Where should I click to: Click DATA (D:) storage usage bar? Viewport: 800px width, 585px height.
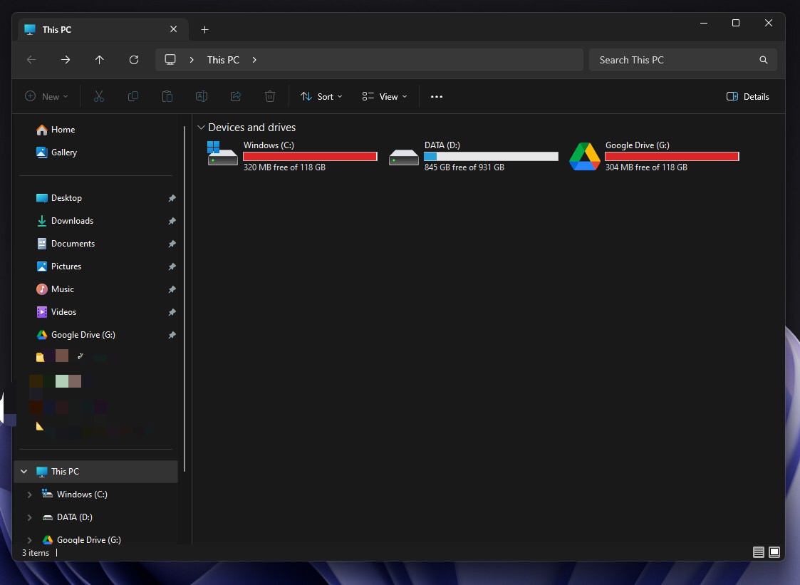coord(491,156)
